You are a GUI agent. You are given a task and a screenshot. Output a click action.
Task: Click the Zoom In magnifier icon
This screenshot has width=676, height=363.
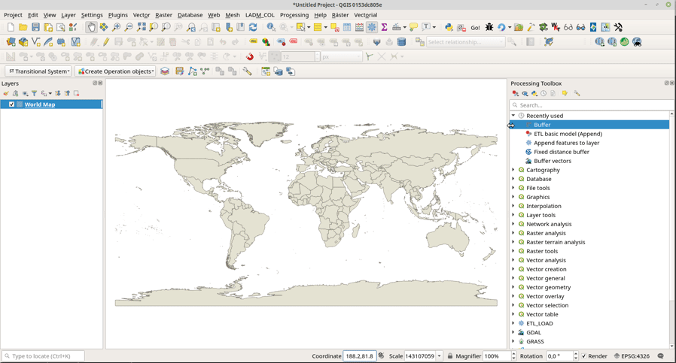pyautogui.click(x=117, y=27)
